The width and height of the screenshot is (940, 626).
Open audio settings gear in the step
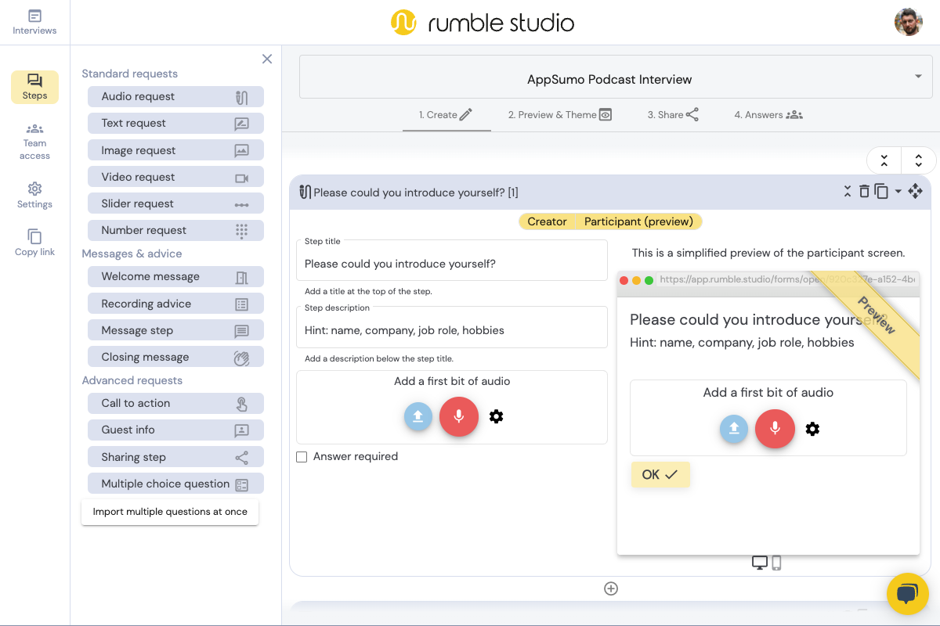pos(497,416)
